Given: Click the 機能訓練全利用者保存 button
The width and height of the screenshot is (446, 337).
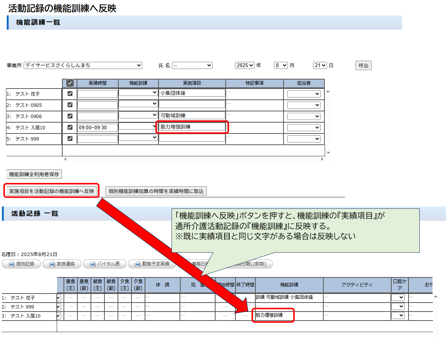Looking at the screenshot, I should tap(34, 174).
